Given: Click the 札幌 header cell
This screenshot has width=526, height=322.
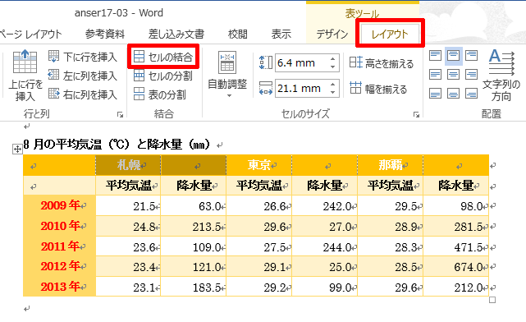Looking at the screenshot, I should point(128,165).
